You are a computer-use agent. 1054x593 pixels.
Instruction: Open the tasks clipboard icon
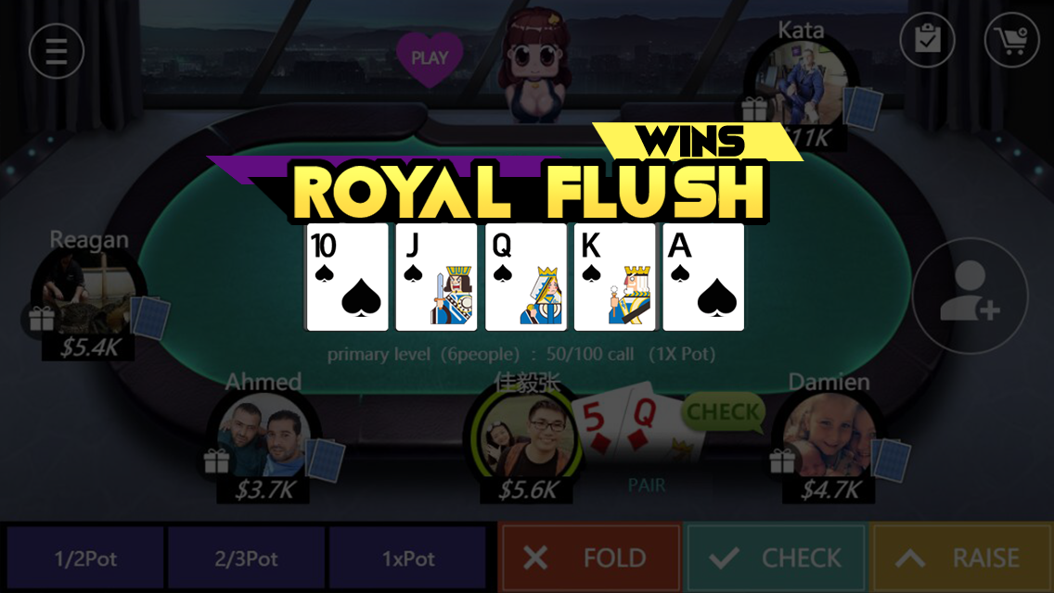pyautogui.click(x=928, y=40)
